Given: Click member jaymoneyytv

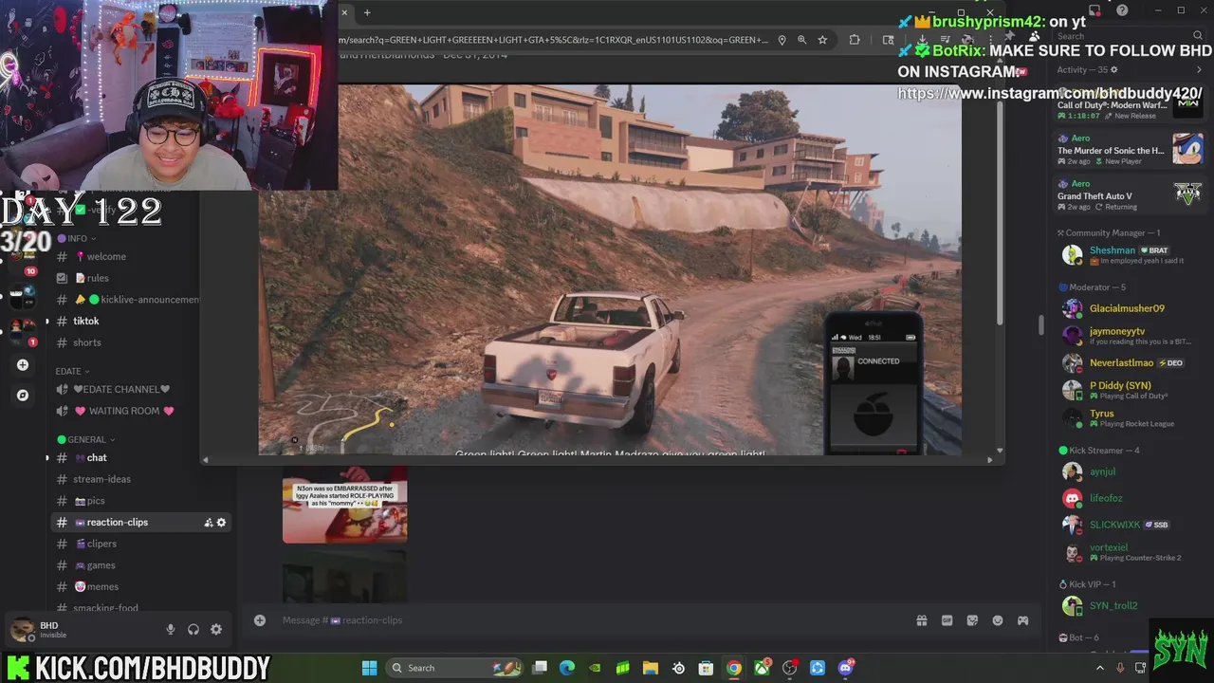Looking at the screenshot, I should pos(1129,336).
